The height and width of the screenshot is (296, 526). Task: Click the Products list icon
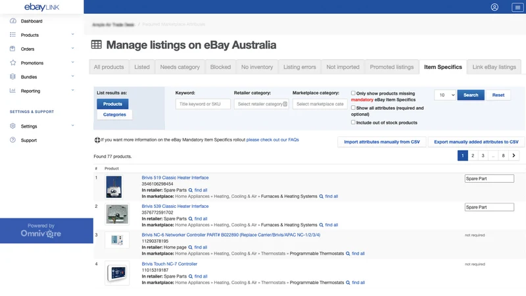tap(12, 35)
